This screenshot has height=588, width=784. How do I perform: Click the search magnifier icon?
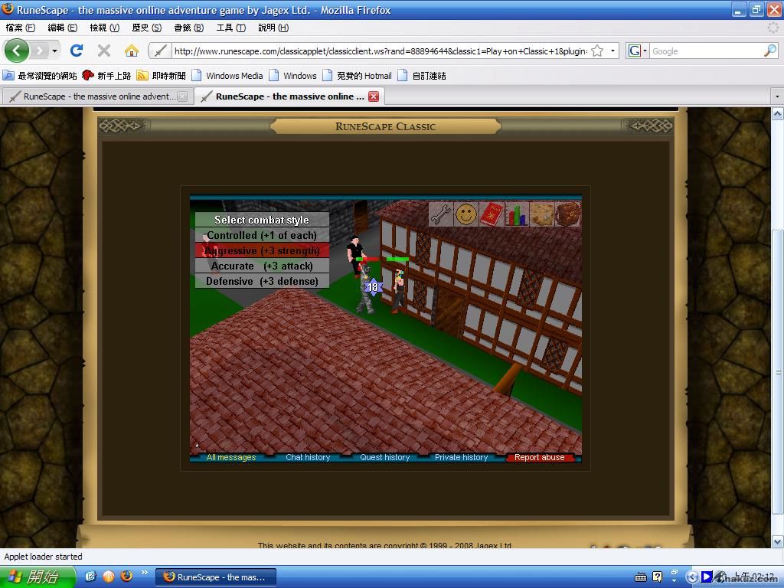click(x=770, y=51)
